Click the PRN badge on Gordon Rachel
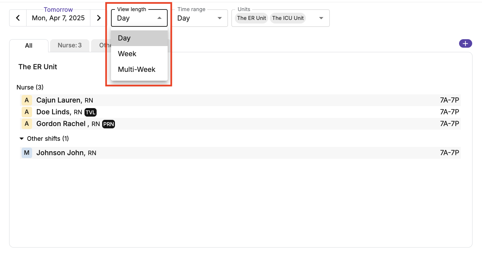The image size is (482, 258). pos(108,124)
